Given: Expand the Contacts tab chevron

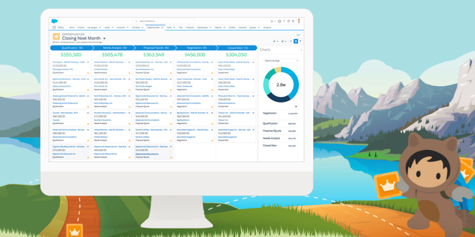Looking at the screenshot, I should pyautogui.click(x=142, y=27).
